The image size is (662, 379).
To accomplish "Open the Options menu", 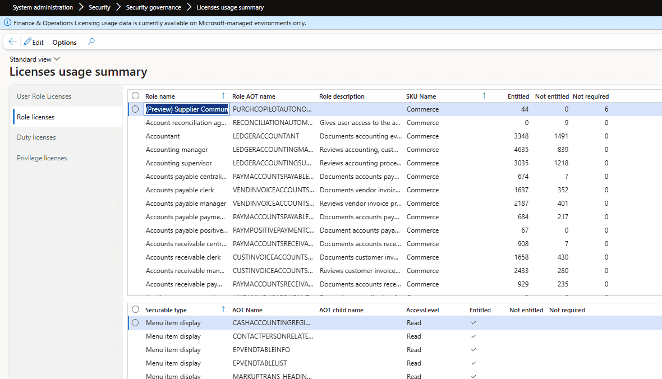I will click(65, 42).
